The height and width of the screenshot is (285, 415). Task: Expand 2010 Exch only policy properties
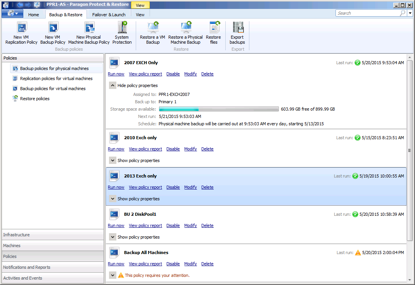coord(113,160)
